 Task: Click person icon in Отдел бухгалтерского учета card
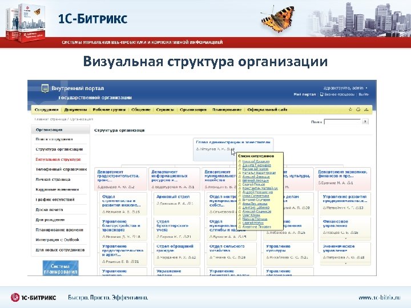[158, 237]
